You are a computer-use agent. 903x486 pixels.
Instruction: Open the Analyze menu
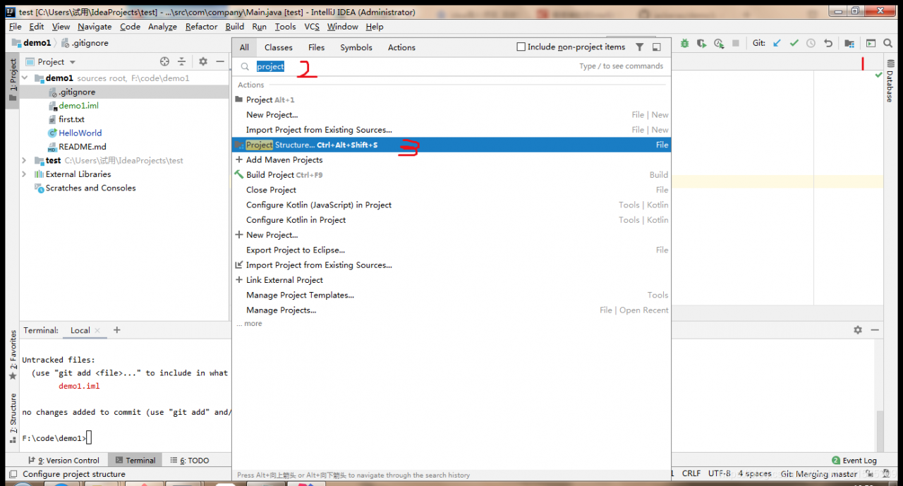162,27
